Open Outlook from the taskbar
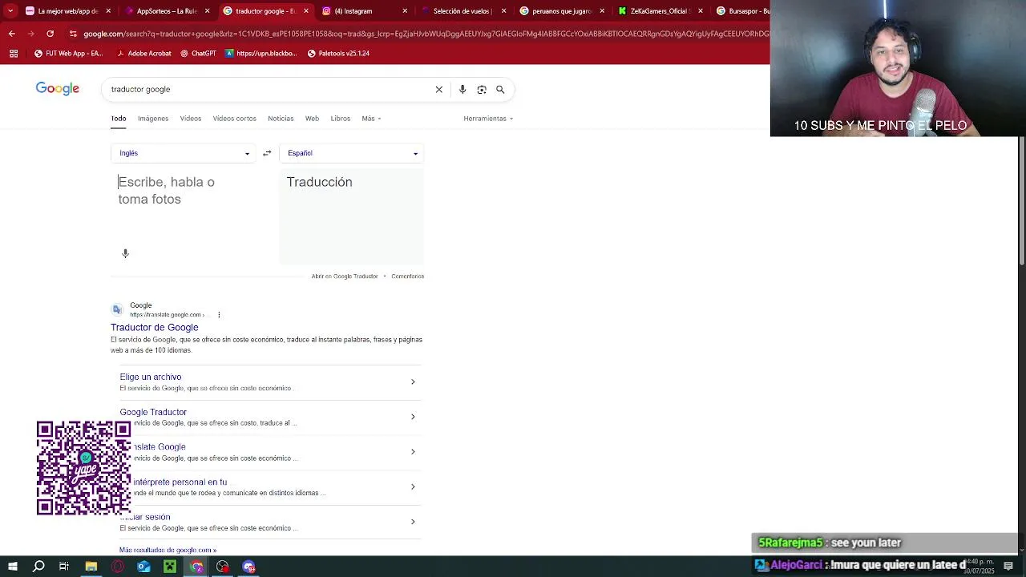This screenshot has height=577, width=1026. (x=143, y=567)
